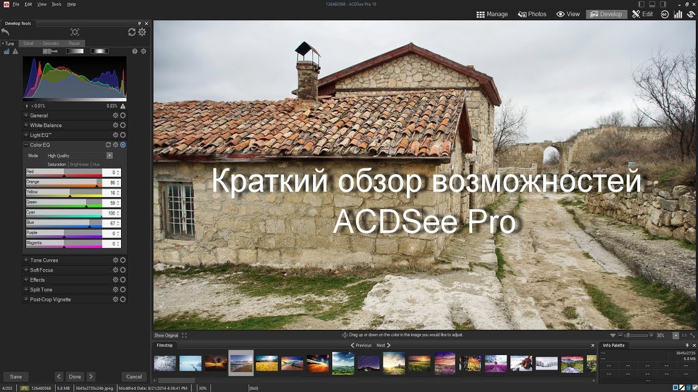Undo last adjustment in Develop Tools
The height and width of the screenshot is (392, 698).
5,32
